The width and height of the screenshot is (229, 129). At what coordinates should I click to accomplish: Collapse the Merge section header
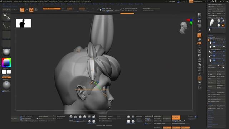coord(210,104)
